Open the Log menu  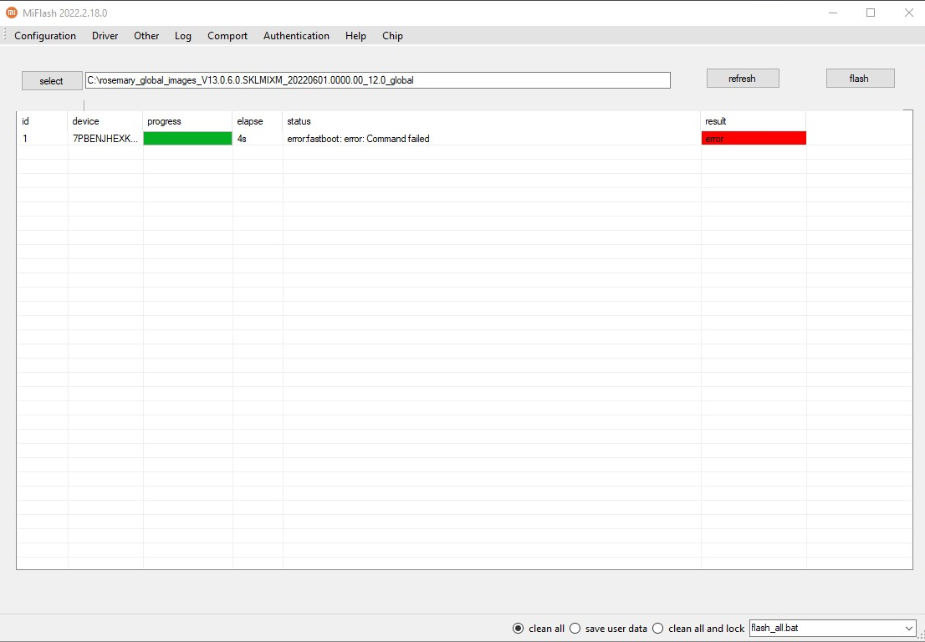pyautogui.click(x=183, y=36)
